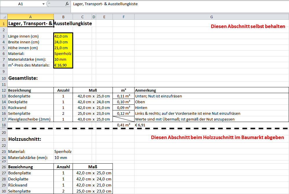This screenshot has height=194, width=289.
Task: Click the non-highlighted "Sperrholz" under Holzzuschnitt
Action: (x=63, y=151)
